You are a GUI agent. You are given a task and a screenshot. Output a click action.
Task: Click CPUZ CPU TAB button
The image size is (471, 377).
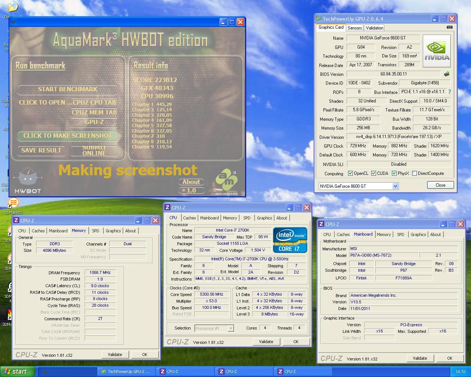pos(95,103)
